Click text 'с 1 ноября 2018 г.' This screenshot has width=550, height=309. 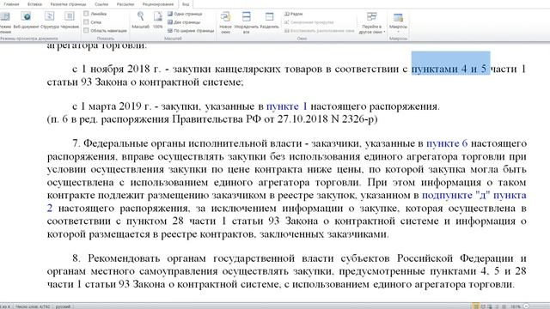tap(117, 69)
